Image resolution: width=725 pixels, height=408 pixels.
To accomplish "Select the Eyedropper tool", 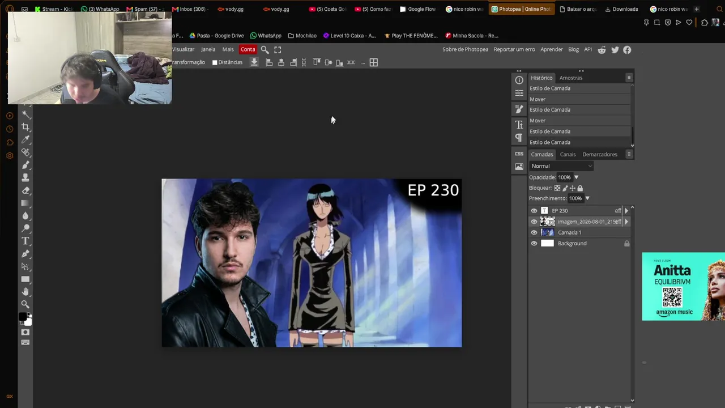I will pyautogui.click(x=25, y=139).
